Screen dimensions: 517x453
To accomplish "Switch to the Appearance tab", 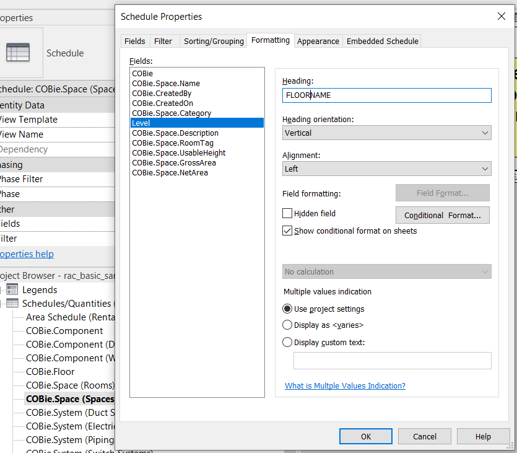I will pos(318,41).
